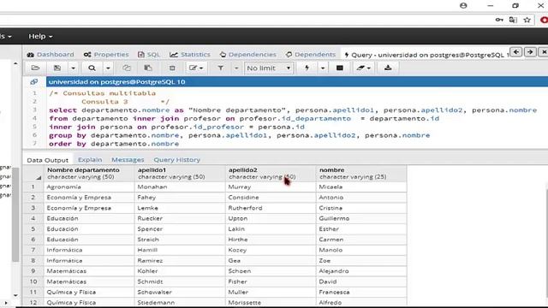
Task: Close the query tab panel with X
Action: (x=544, y=52)
